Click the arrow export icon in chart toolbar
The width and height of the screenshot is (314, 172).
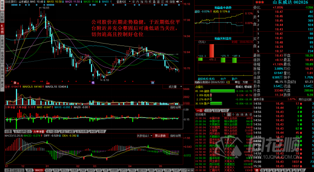point(178,1)
